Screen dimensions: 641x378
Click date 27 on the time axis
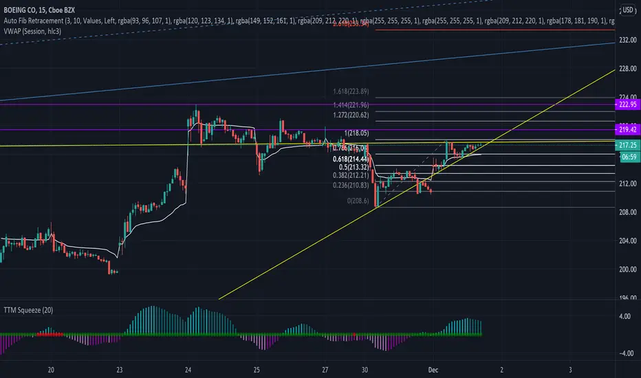pyautogui.click(x=325, y=370)
